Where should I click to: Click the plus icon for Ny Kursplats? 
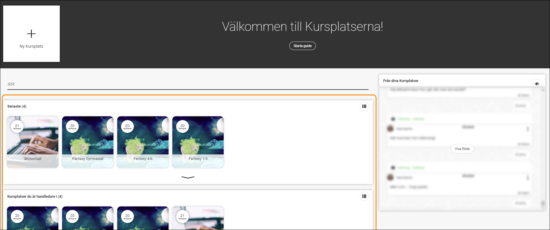tap(31, 34)
